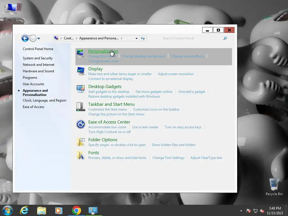Open Windows Explorer from the taskbar

(x=42, y=210)
